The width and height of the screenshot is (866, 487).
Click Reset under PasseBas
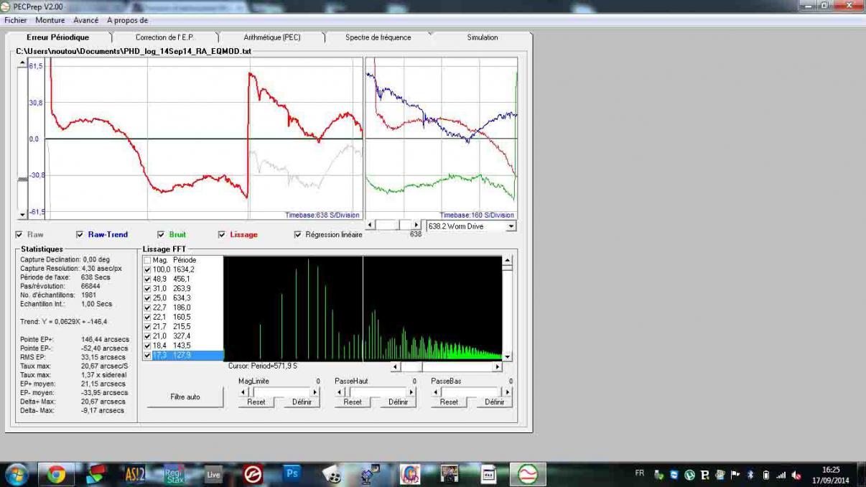pos(448,402)
